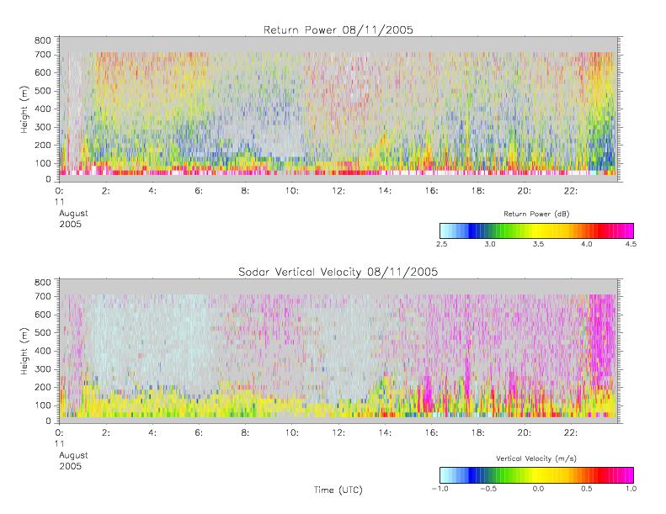Click the 'Time (UTC)' axis label
666x514 pixels.
[x=338, y=490]
